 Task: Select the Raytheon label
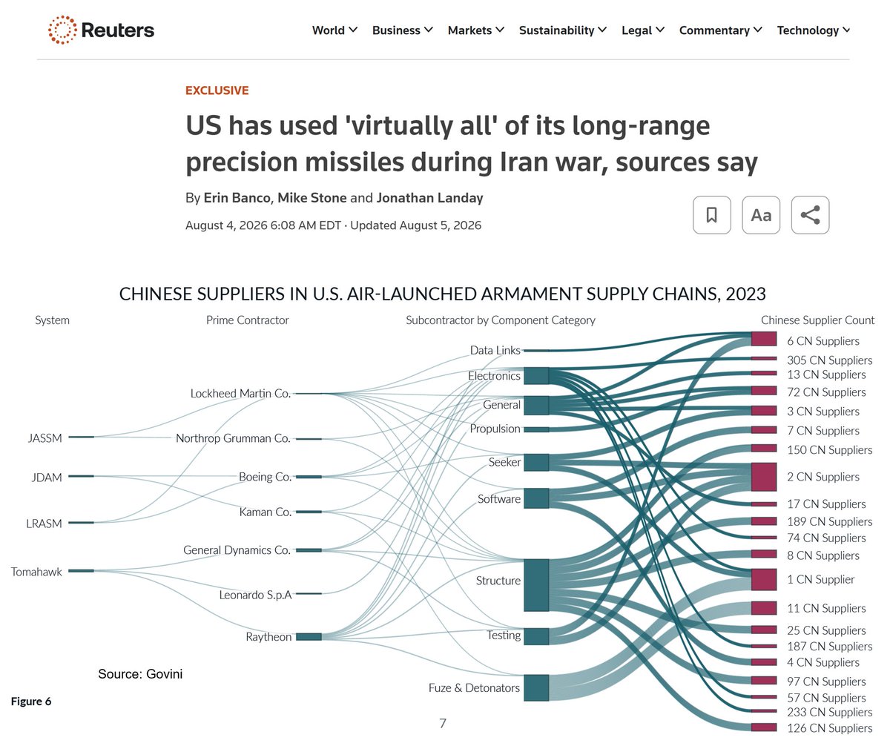coord(268,637)
